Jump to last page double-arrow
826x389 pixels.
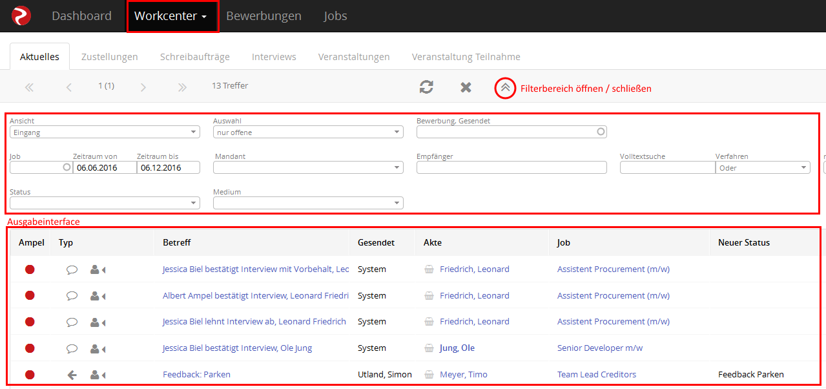tap(182, 87)
